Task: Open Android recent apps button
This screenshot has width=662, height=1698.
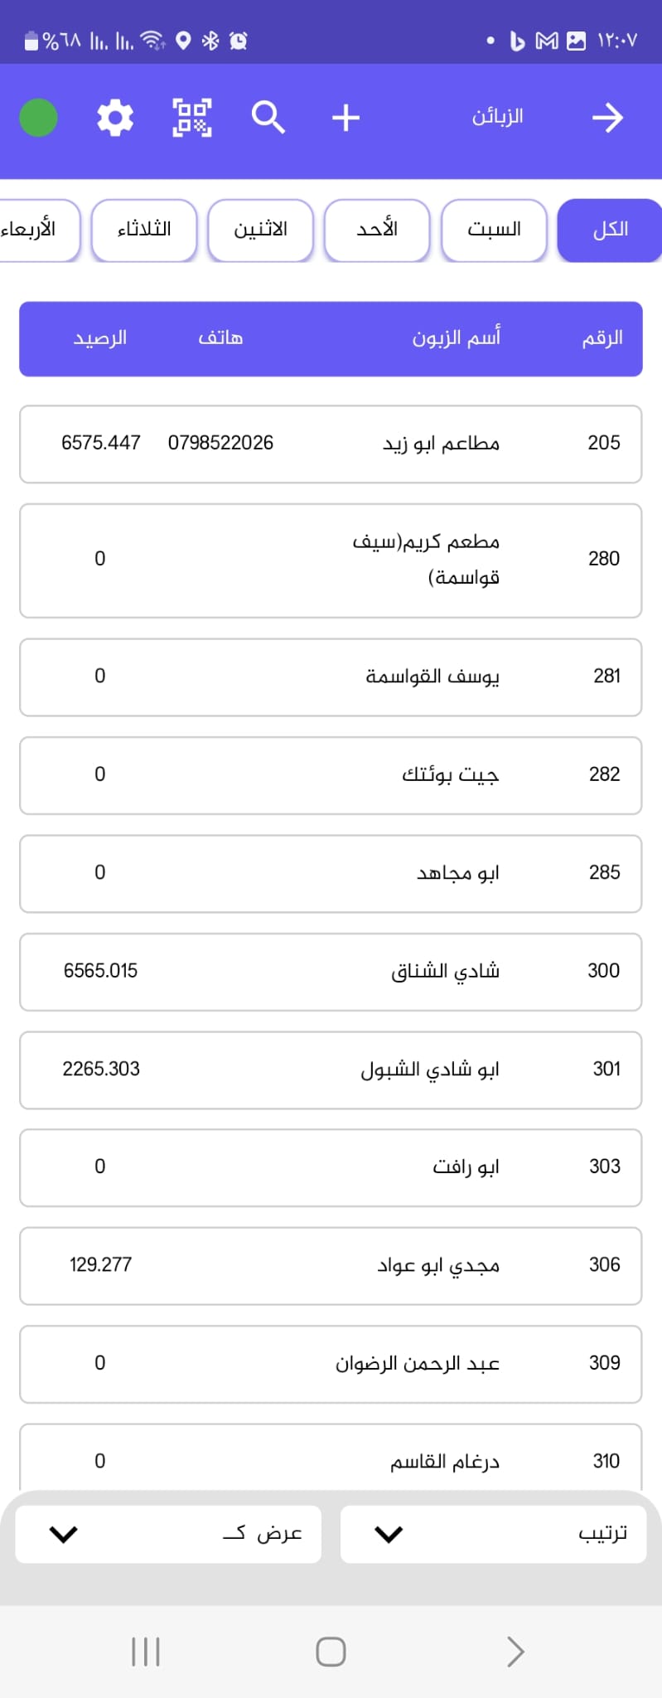Action: pos(146,1652)
